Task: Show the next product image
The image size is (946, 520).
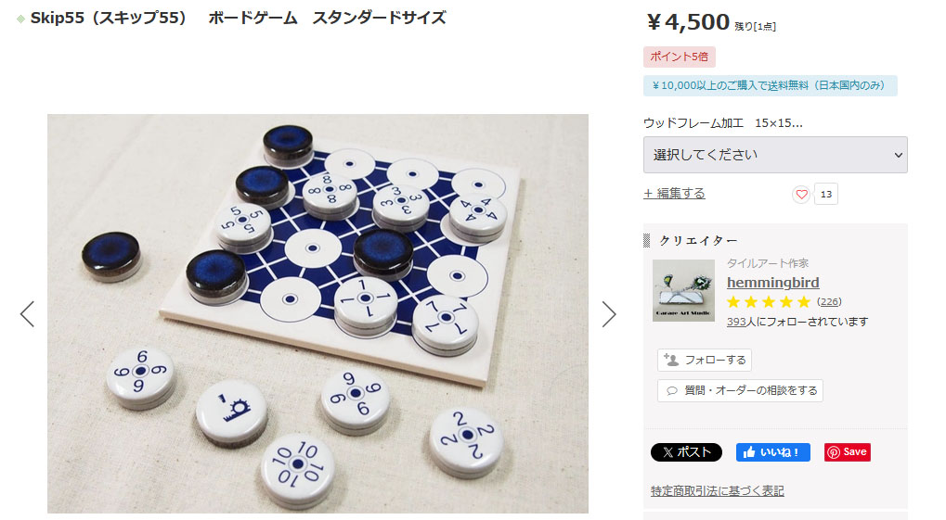Action: click(x=609, y=314)
